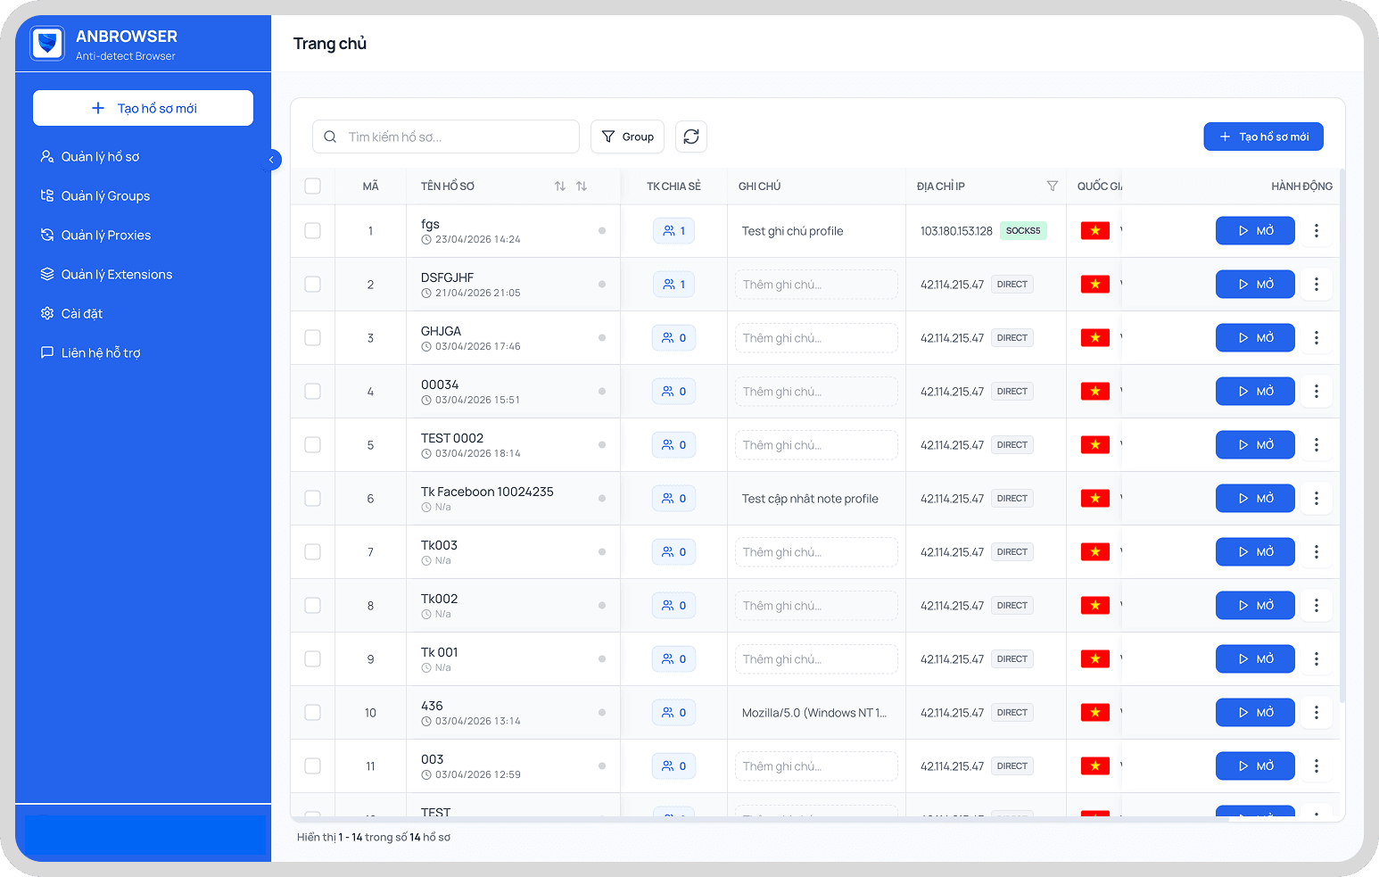The height and width of the screenshot is (877, 1379).
Task: Click the search magnifier icon
Action: (330, 137)
